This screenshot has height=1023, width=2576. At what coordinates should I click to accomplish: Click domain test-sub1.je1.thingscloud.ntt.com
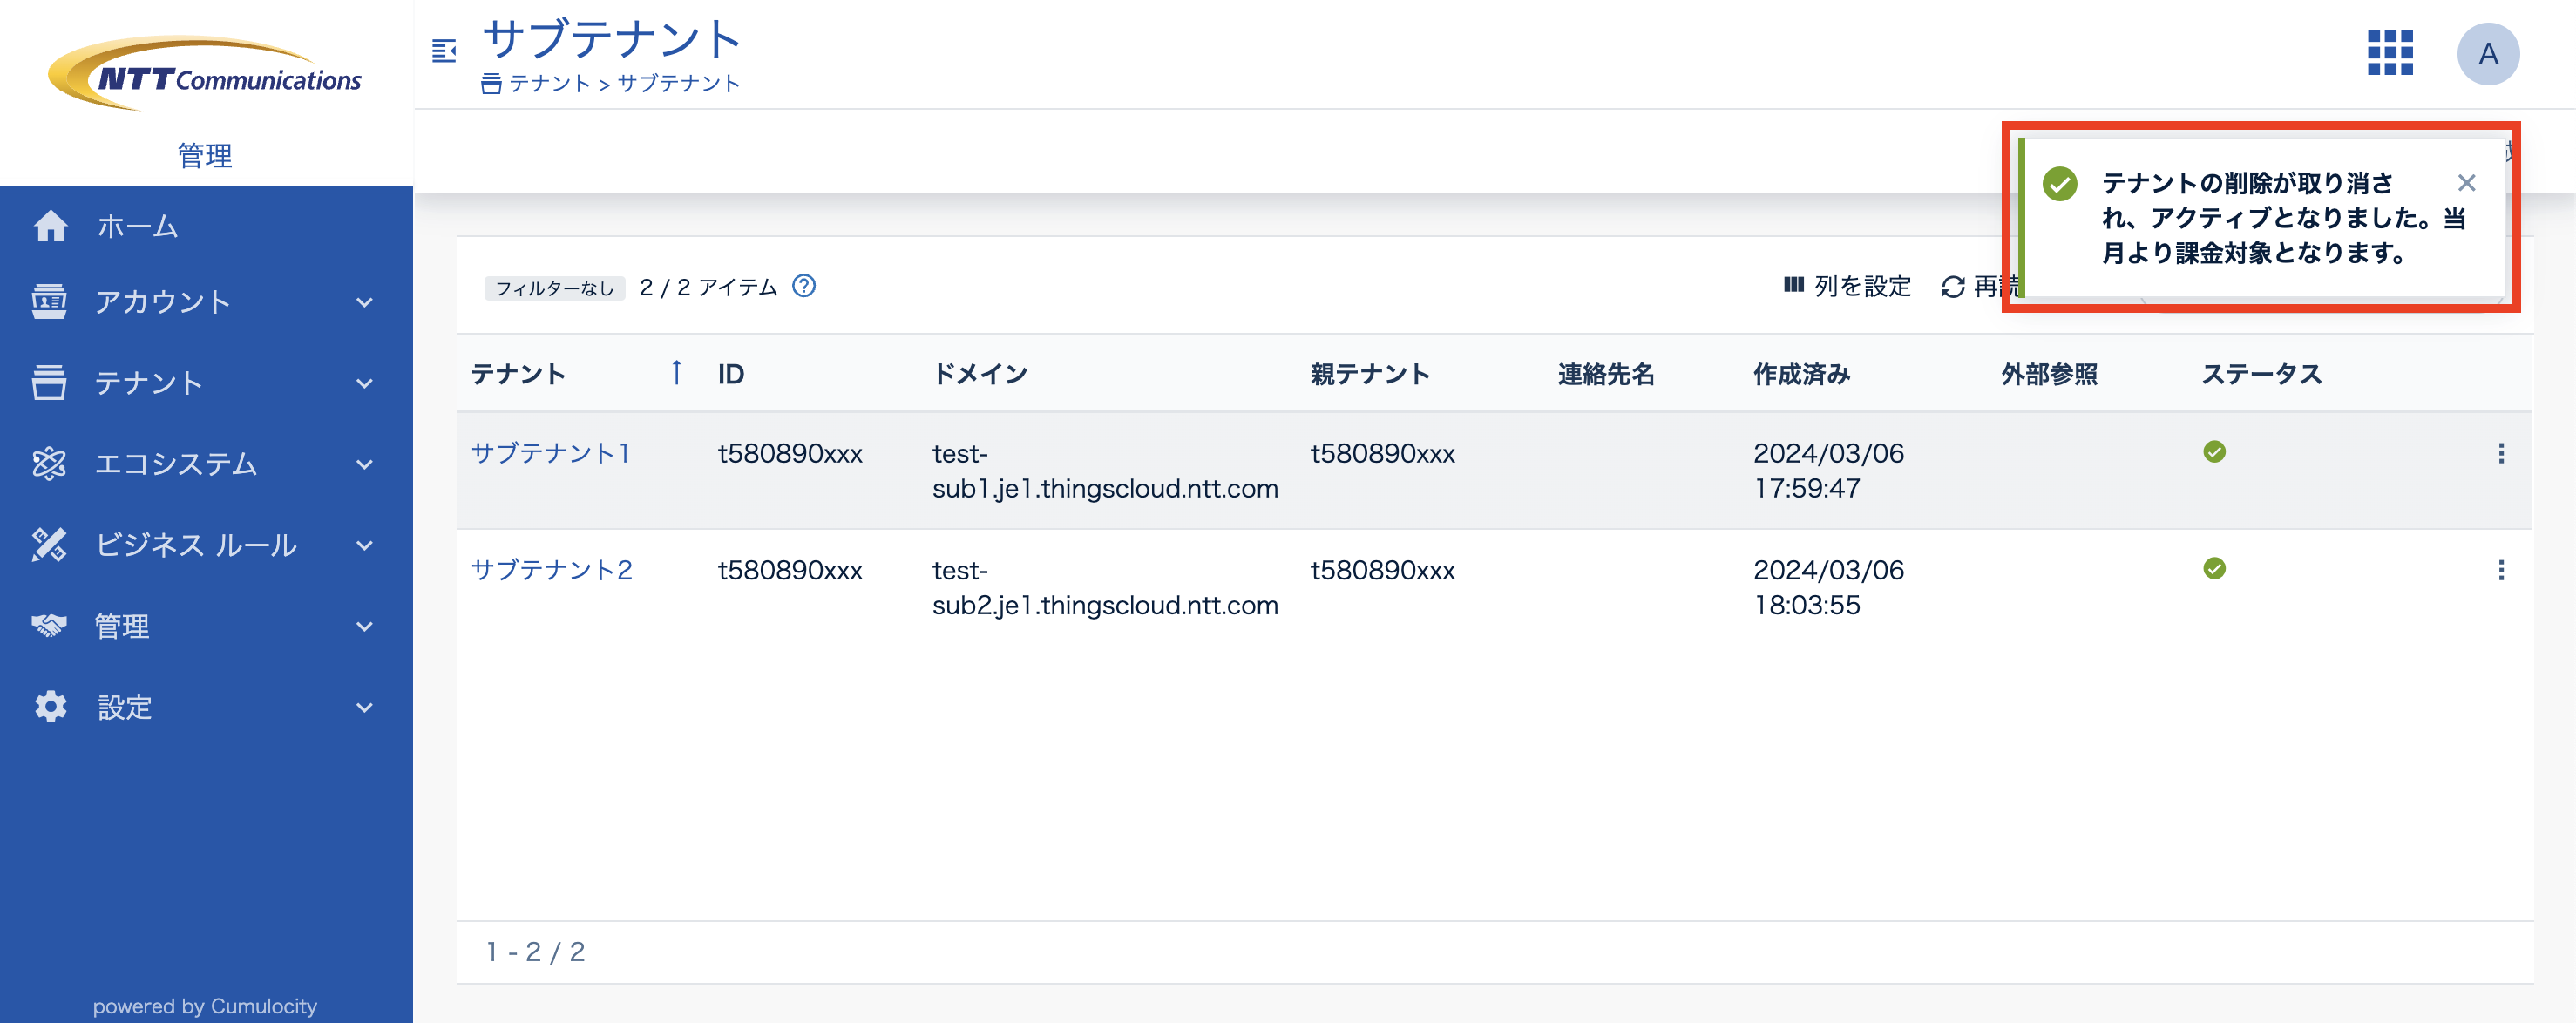click(1105, 471)
